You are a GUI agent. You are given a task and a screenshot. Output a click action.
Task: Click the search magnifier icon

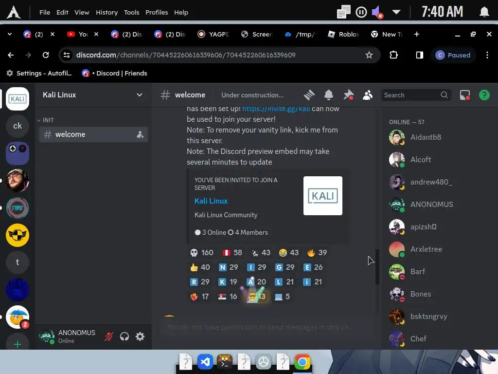click(444, 95)
